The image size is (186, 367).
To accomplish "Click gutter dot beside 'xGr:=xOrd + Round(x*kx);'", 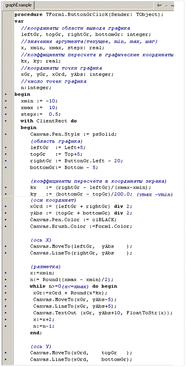I will pyautogui.click(x=5, y=293).
